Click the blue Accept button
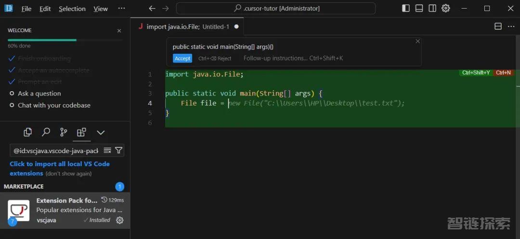The width and height of the screenshot is (520, 239). [x=182, y=58]
